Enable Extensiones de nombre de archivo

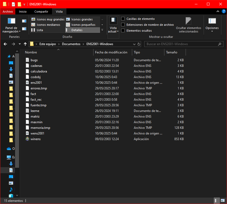[x=123, y=25]
